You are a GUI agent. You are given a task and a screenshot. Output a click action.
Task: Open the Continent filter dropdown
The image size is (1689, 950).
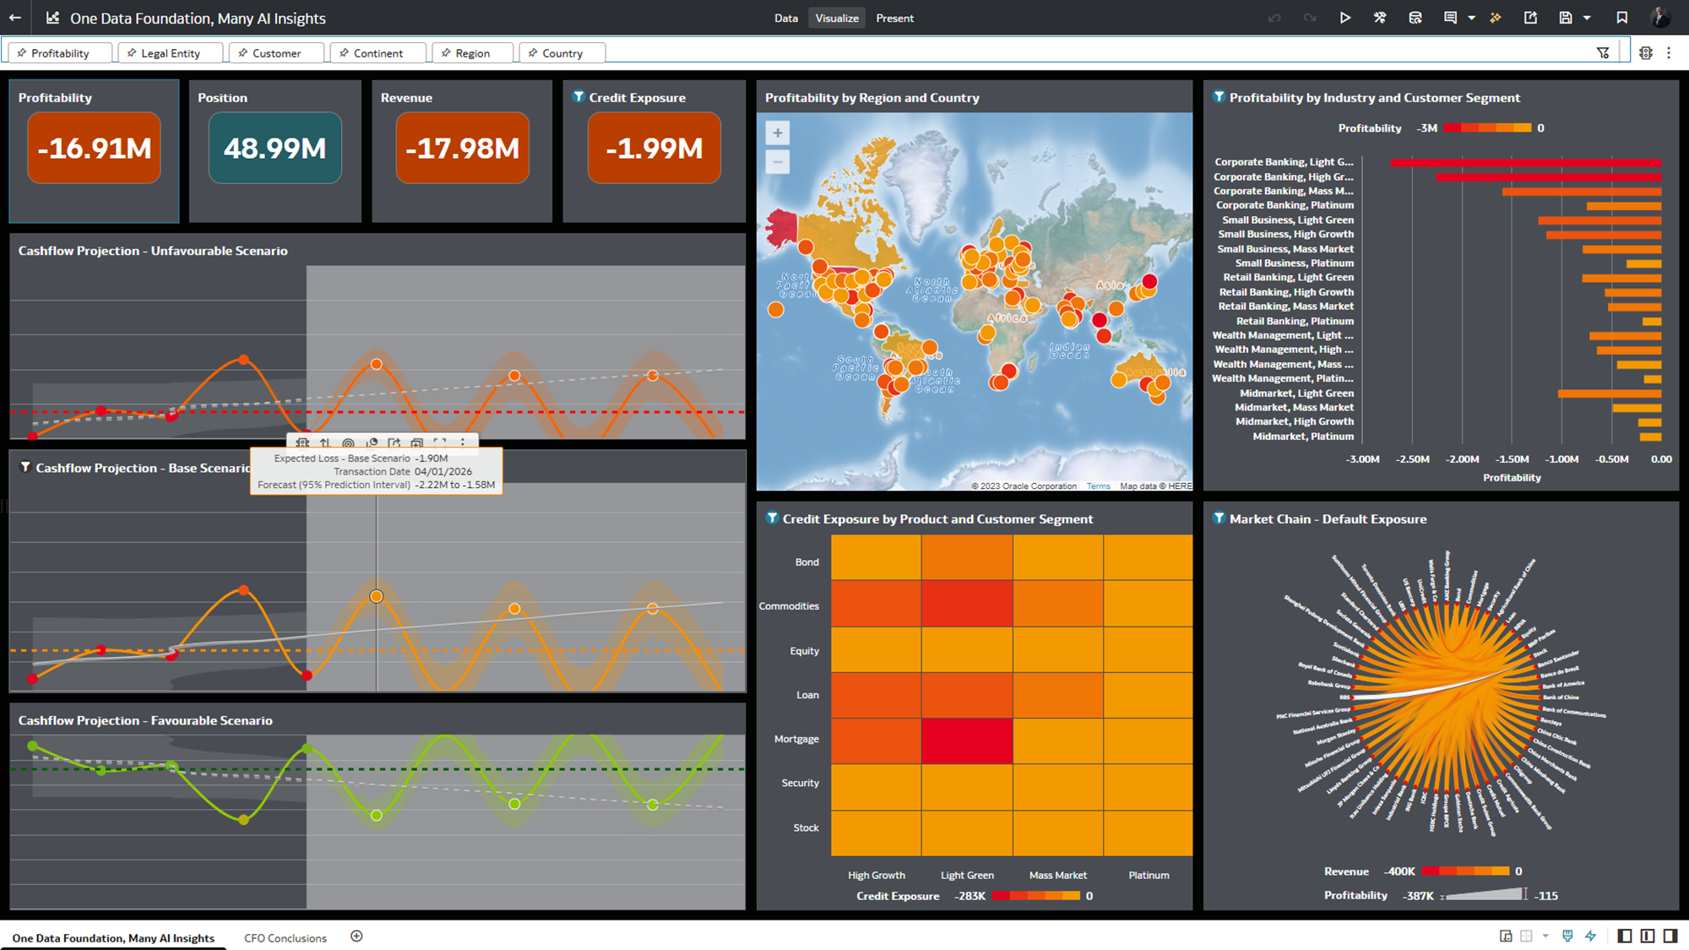pyautogui.click(x=378, y=53)
